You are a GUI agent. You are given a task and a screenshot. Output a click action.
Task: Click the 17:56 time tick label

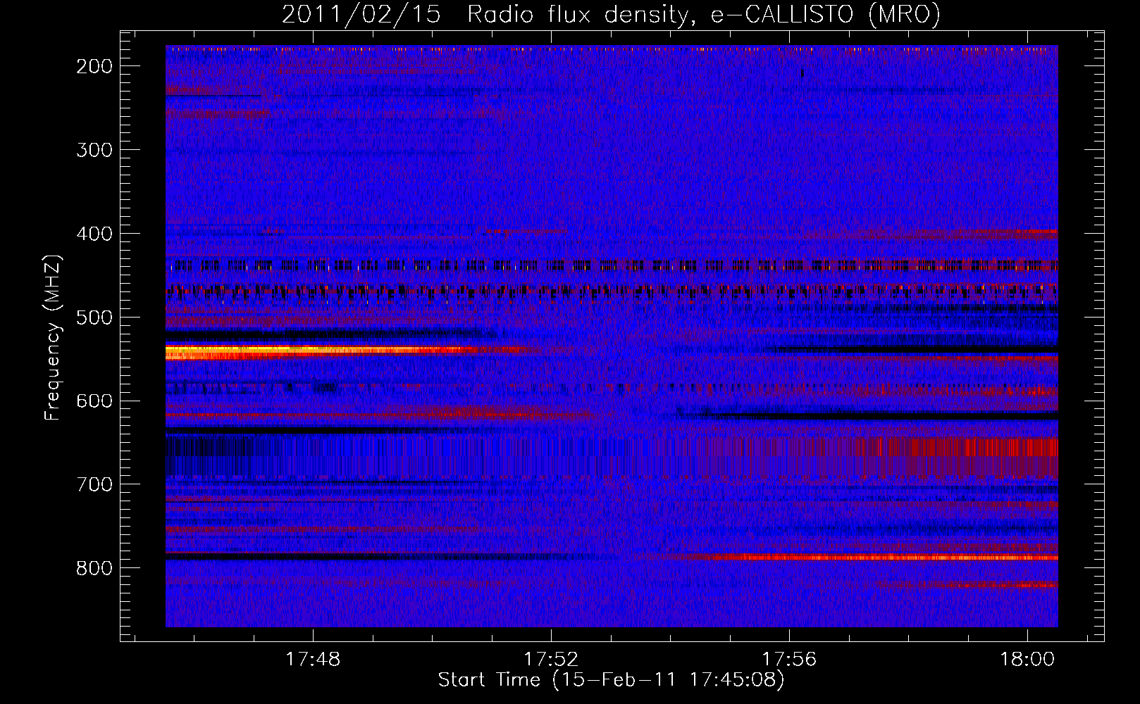[789, 659]
